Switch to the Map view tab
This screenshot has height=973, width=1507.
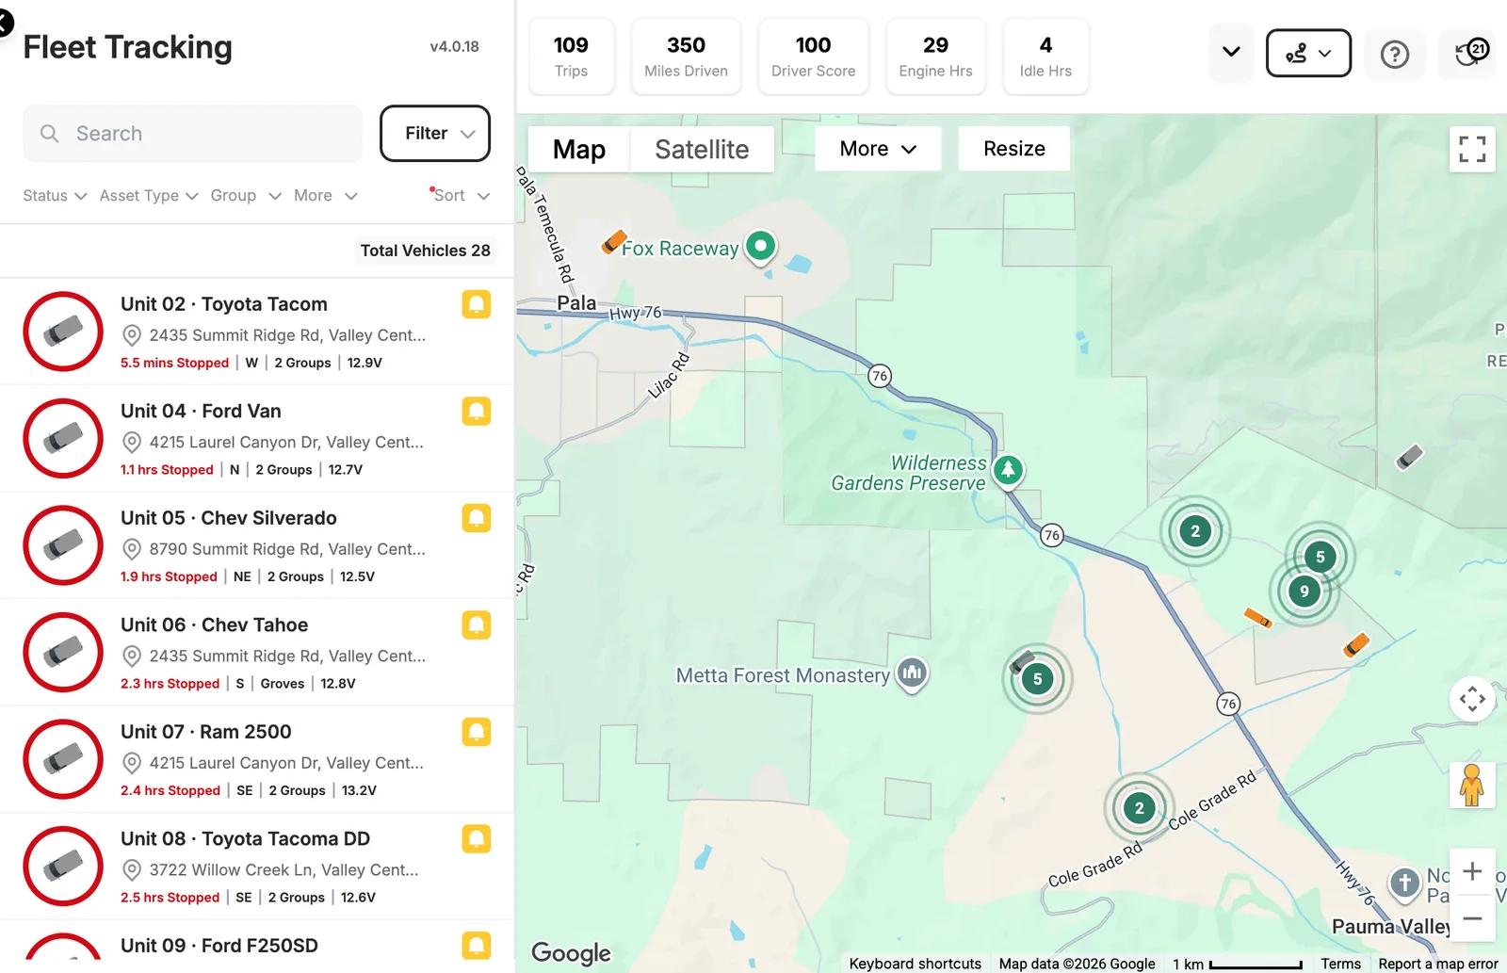coord(579,149)
